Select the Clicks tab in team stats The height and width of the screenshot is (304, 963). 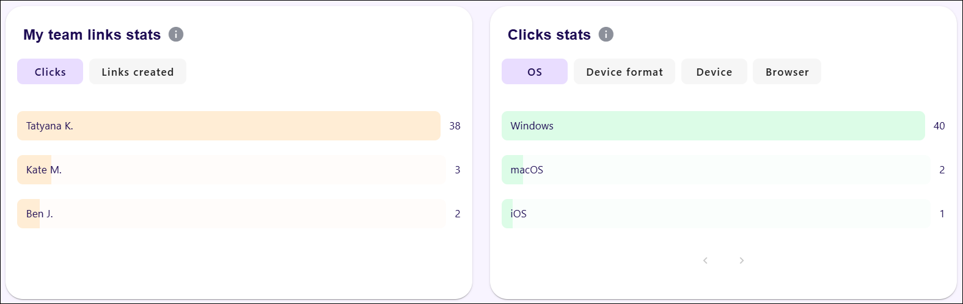[x=50, y=72]
